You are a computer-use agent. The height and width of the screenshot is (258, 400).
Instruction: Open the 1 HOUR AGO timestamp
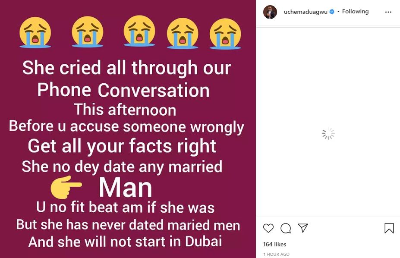(276, 255)
